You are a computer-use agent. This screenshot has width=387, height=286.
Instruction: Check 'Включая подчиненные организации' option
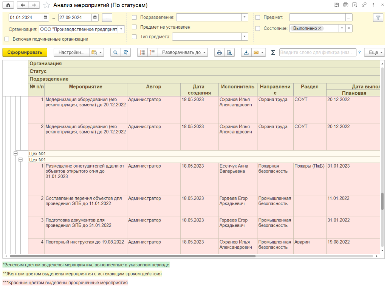tap(7, 39)
